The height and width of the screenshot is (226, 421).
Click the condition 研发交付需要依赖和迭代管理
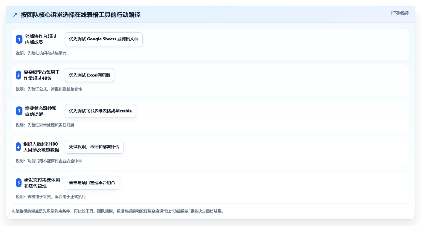point(42,183)
